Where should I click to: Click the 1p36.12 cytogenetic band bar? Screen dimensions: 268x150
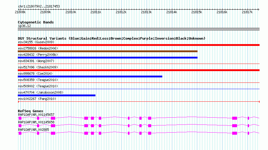139,29
